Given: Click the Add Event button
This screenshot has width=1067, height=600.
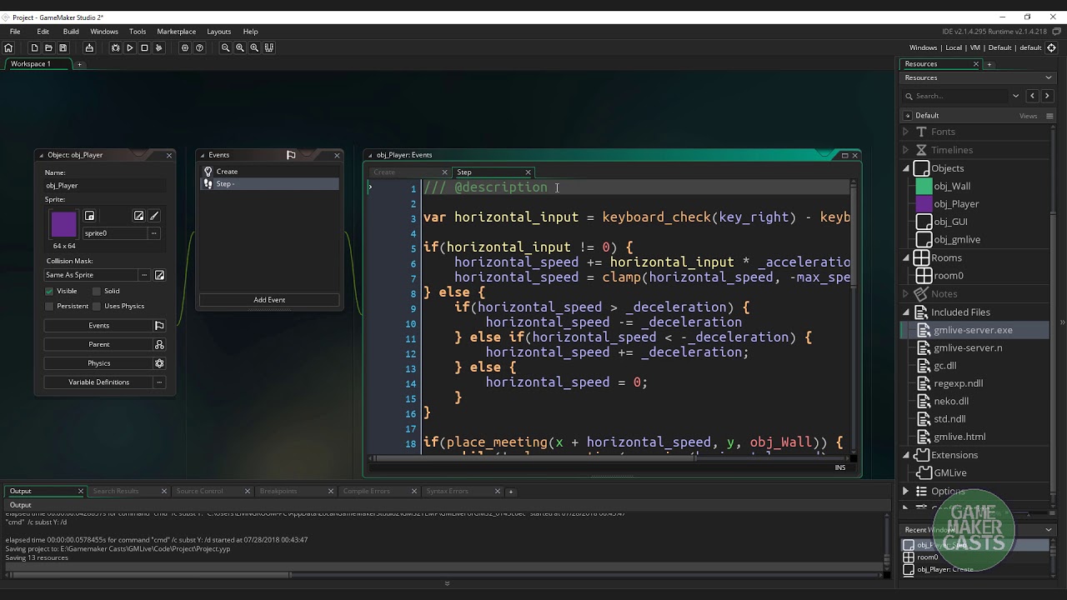Looking at the screenshot, I should pyautogui.click(x=269, y=300).
